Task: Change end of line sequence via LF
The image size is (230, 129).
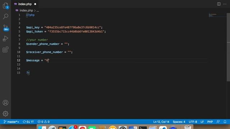Action: [x=202, y=122]
